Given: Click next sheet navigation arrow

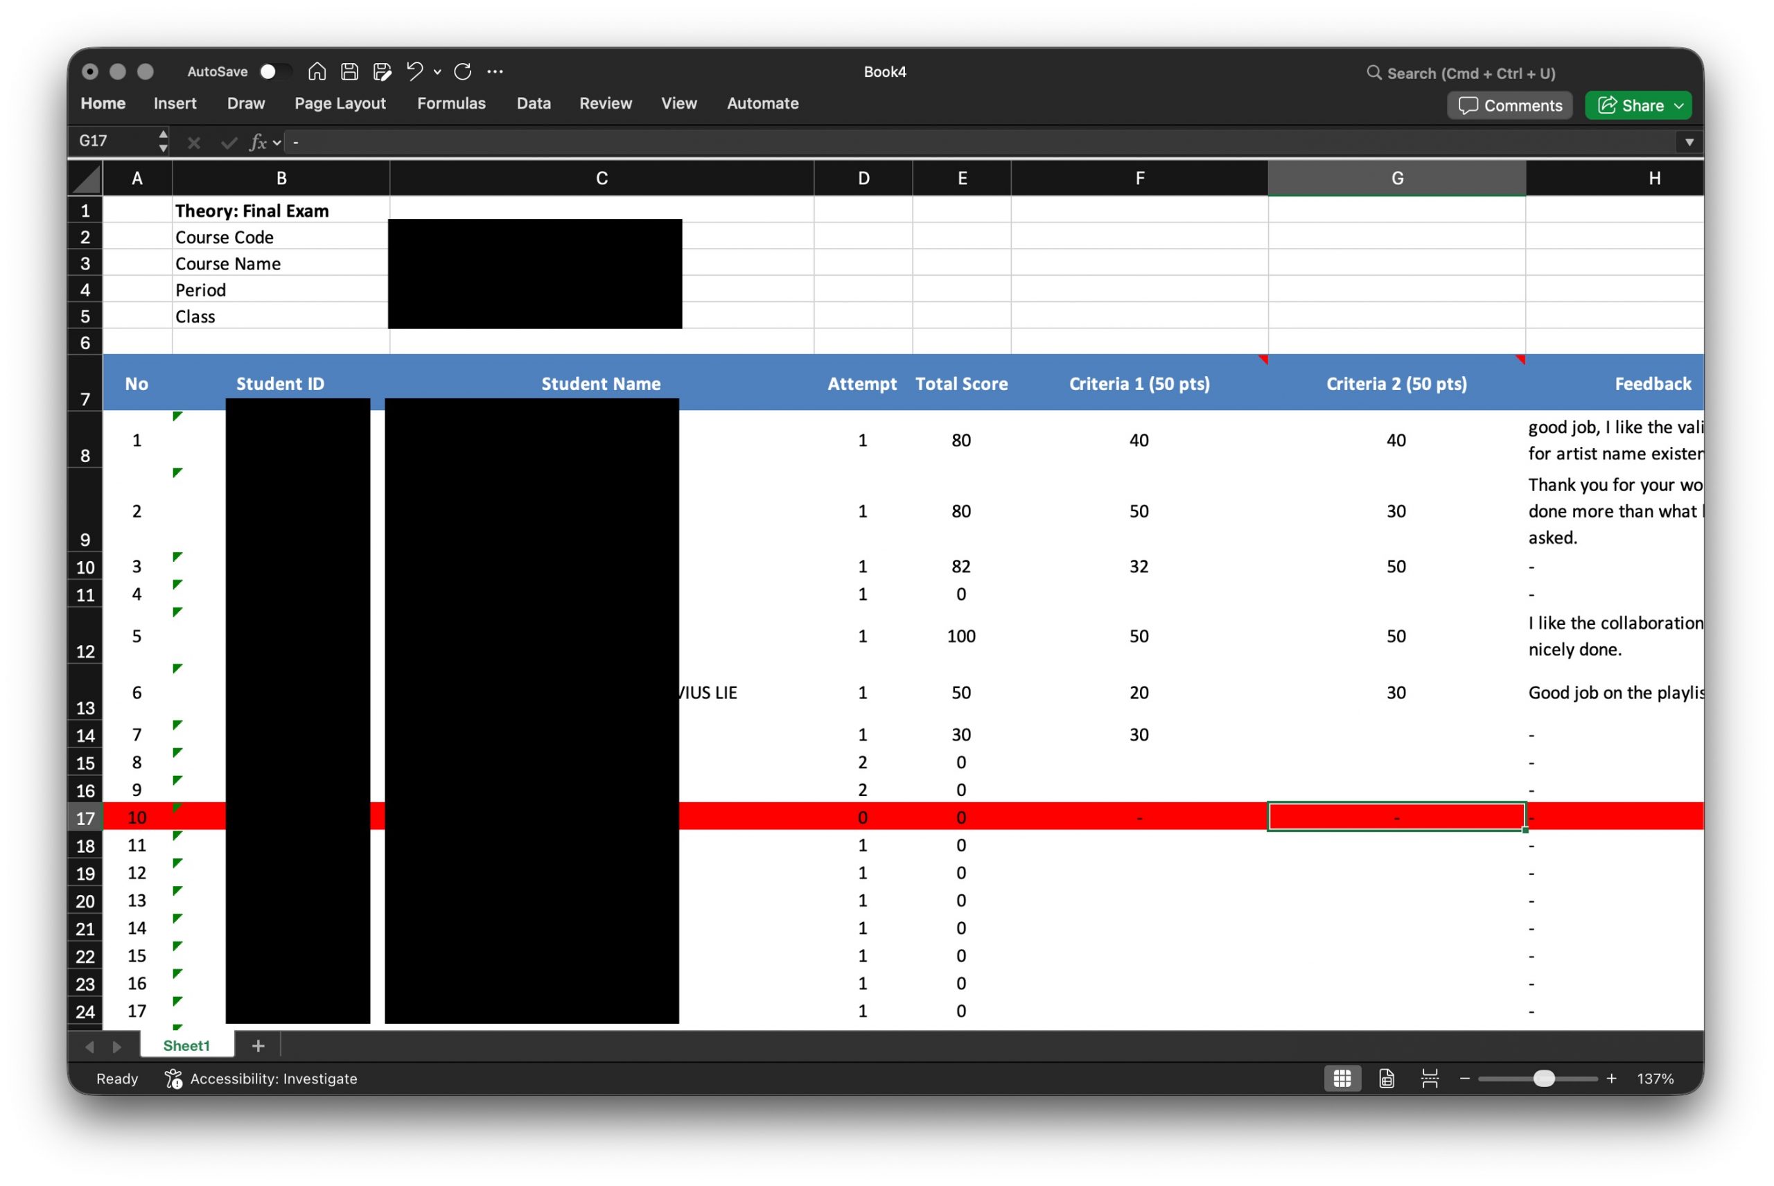Looking at the screenshot, I should coord(116,1047).
